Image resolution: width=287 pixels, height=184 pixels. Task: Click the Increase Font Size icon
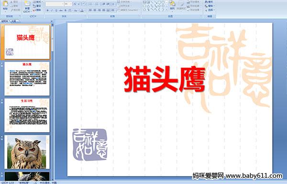click(75, 4)
